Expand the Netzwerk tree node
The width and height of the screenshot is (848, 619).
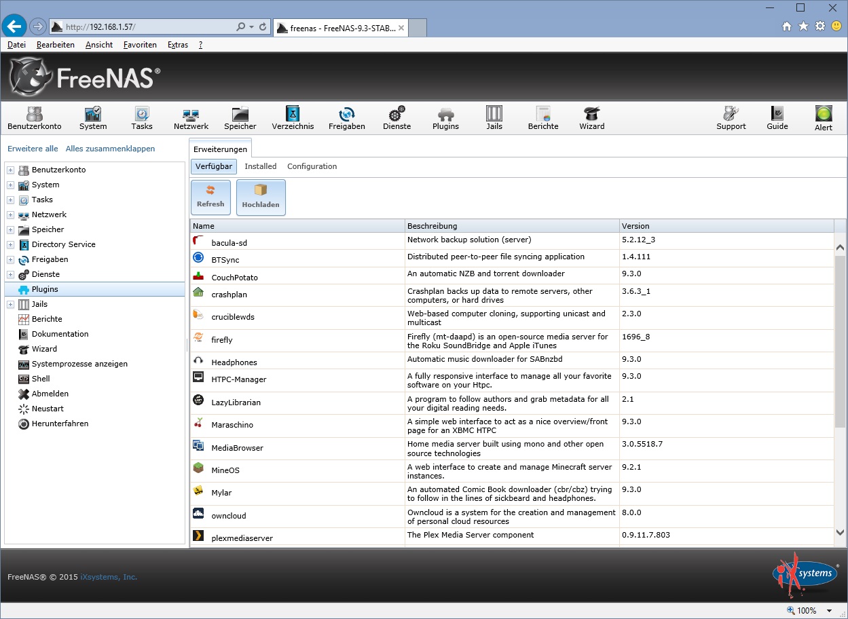(x=11, y=214)
